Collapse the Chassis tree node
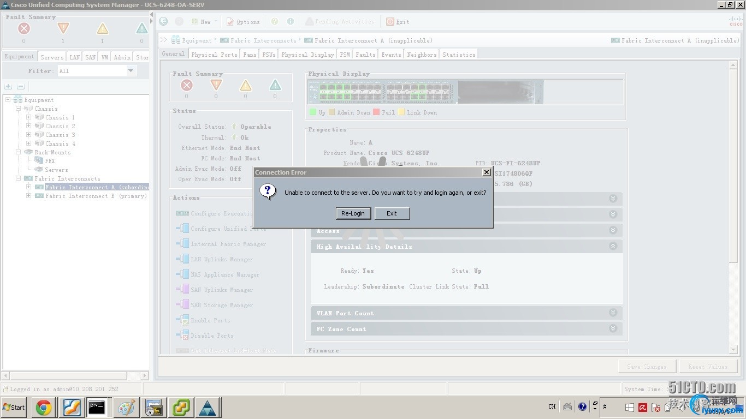 19,109
